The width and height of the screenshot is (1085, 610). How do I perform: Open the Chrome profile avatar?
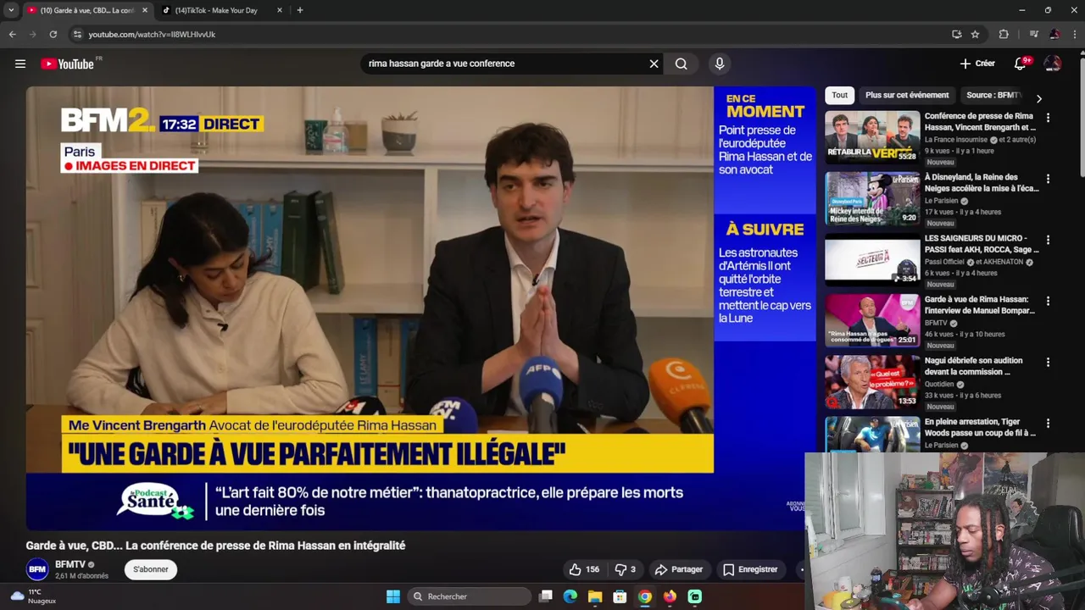click(1054, 34)
